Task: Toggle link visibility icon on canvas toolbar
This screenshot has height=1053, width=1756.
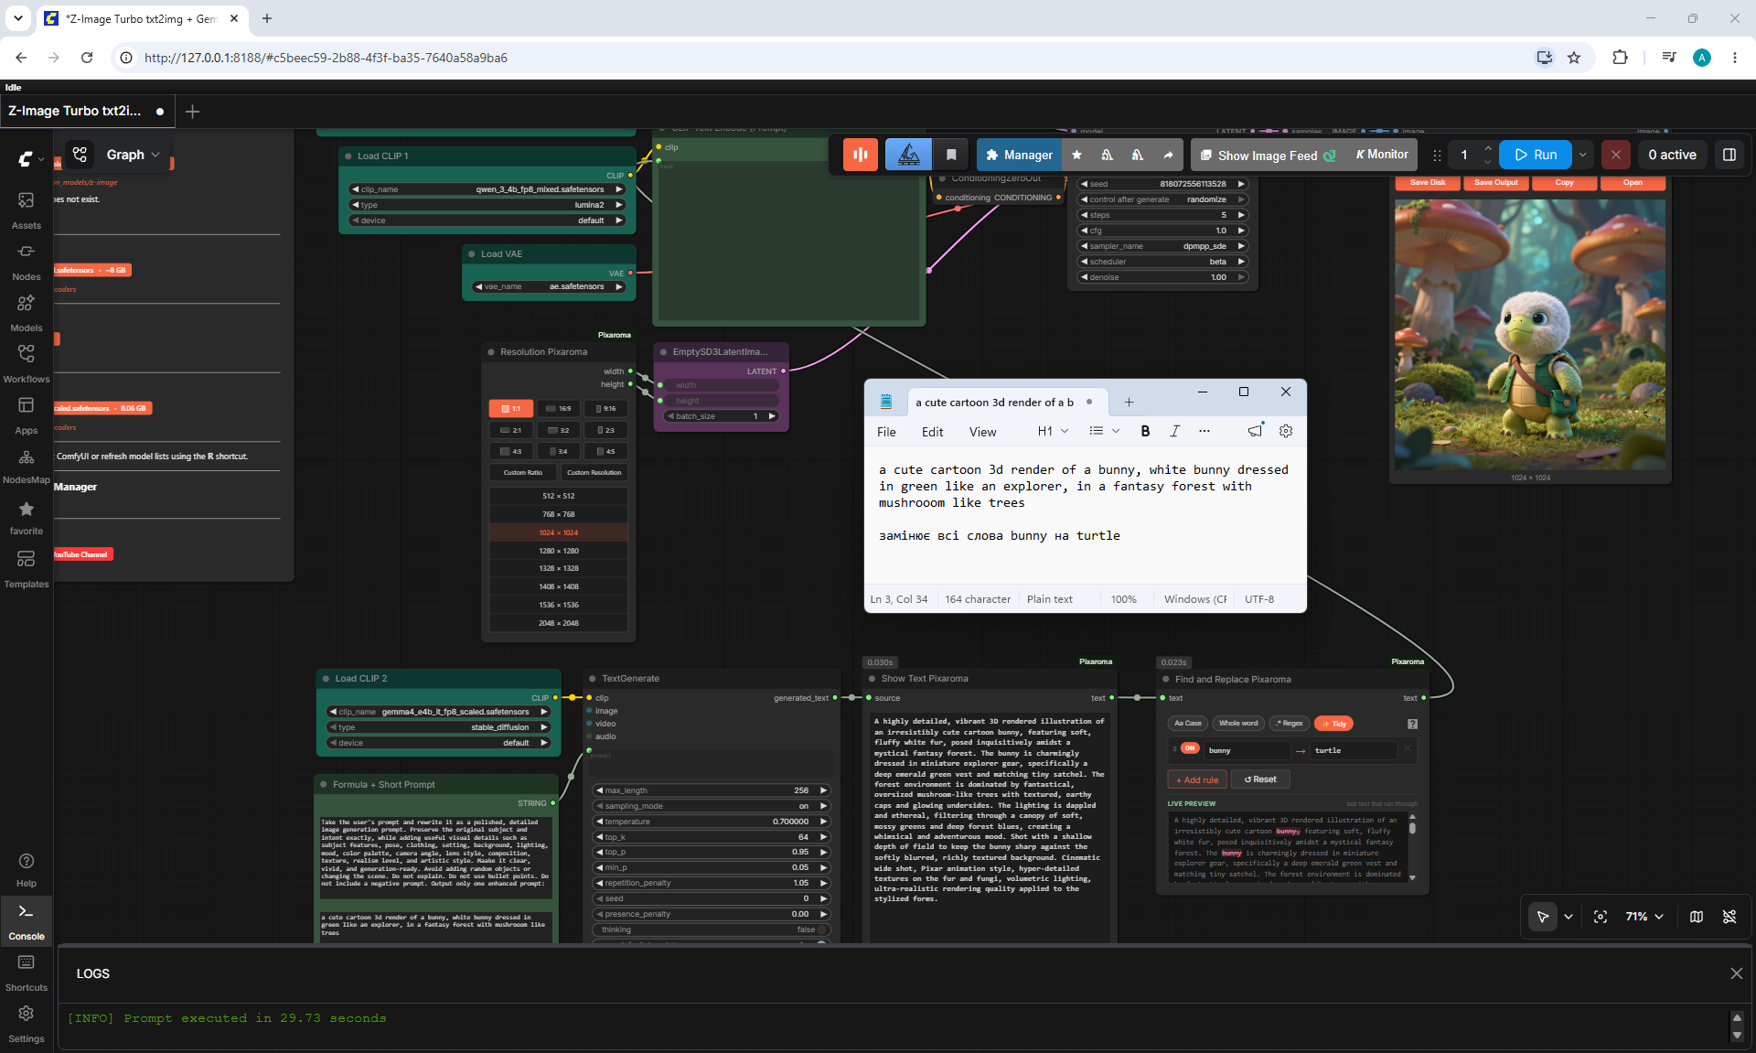Action: coord(1729,917)
